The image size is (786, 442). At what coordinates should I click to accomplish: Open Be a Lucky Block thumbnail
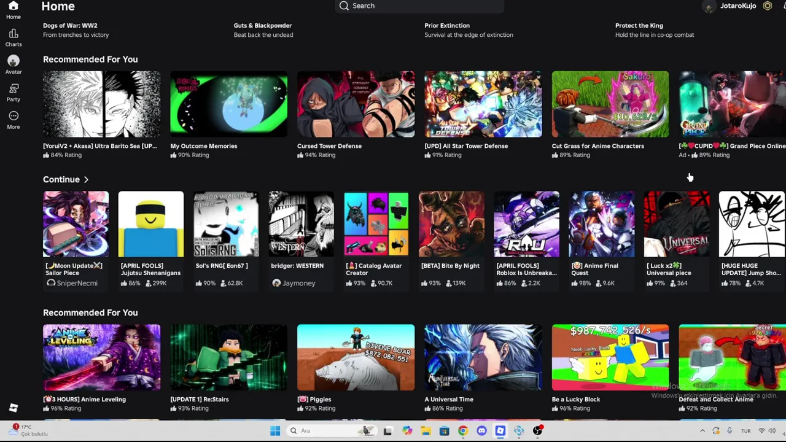(610, 357)
